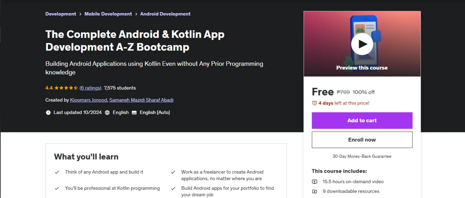Click the 4 days left at this price text
The width and height of the screenshot is (465, 198).
coord(344,103)
